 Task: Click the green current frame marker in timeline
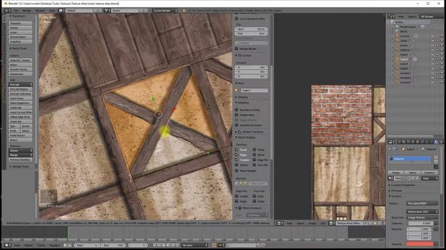tap(68, 233)
